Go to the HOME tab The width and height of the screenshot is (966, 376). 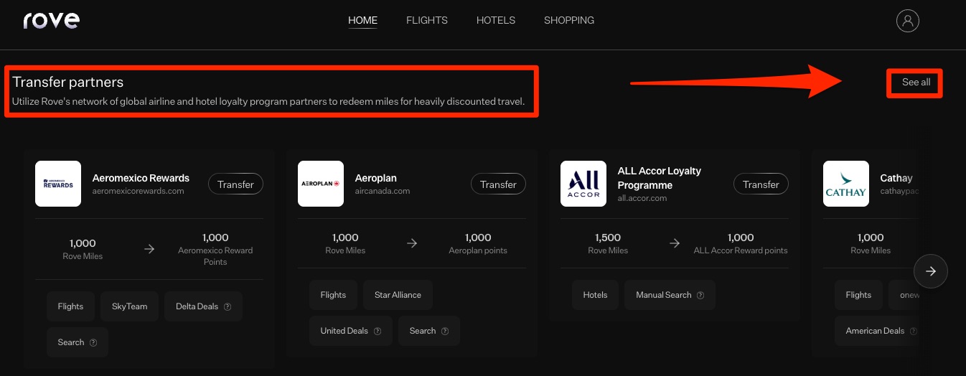362,20
